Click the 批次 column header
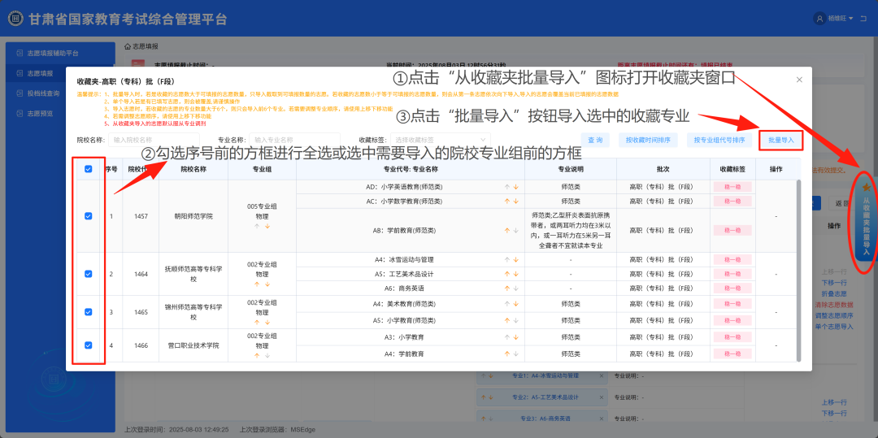 pyautogui.click(x=663, y=169)
